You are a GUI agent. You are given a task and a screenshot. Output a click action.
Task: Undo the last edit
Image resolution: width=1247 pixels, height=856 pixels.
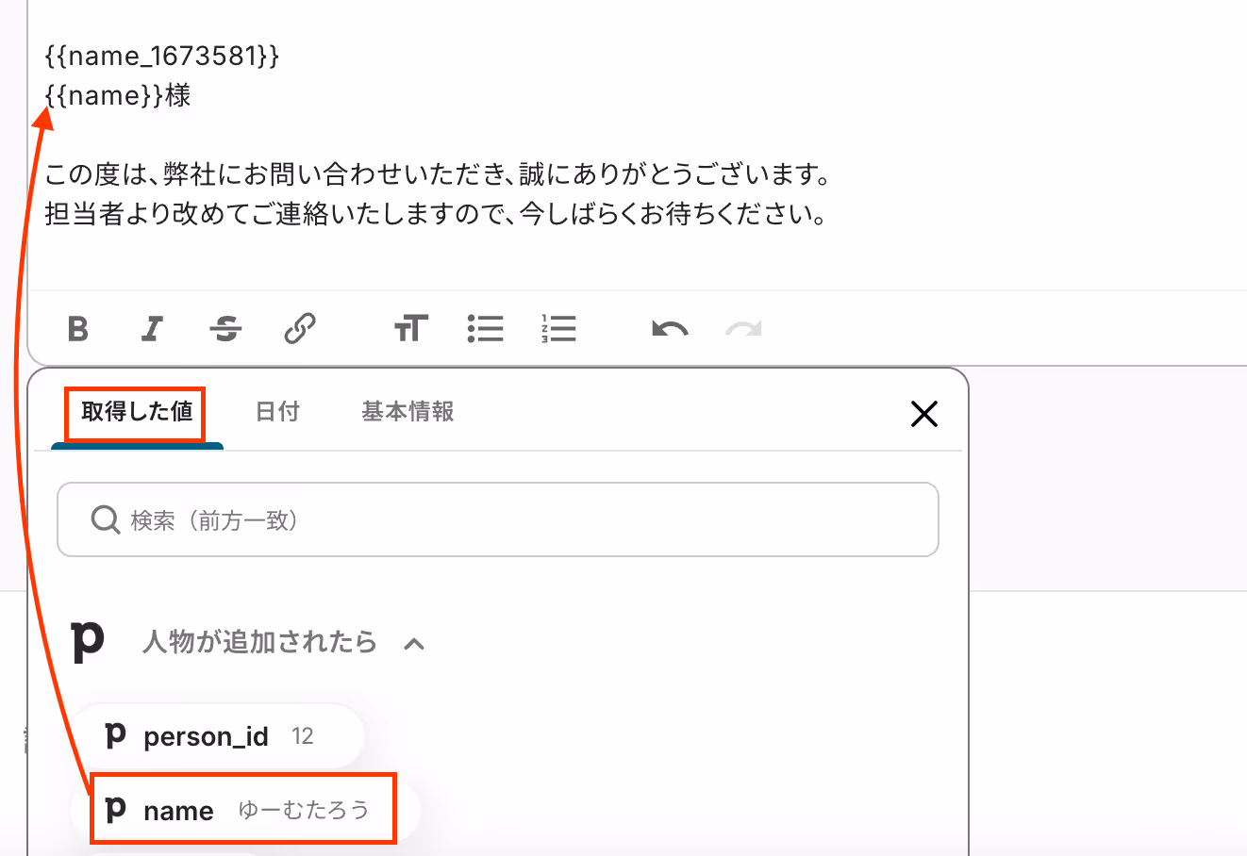pyautogui.click(x=670, y=329)
